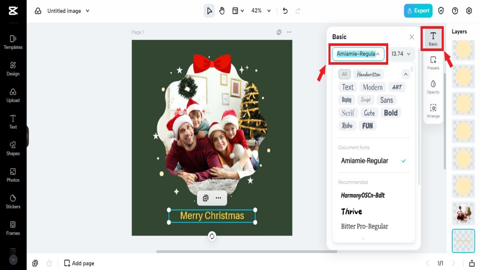Select the Thrive recommended font
Screen dimensions: 480x270
351,211
